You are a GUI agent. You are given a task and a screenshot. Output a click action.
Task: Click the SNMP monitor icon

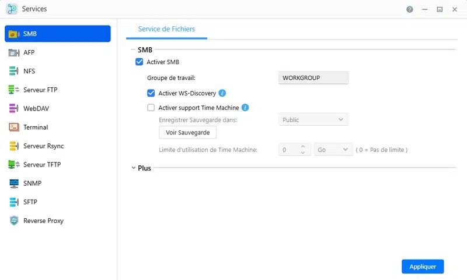[x=14, y=183]
